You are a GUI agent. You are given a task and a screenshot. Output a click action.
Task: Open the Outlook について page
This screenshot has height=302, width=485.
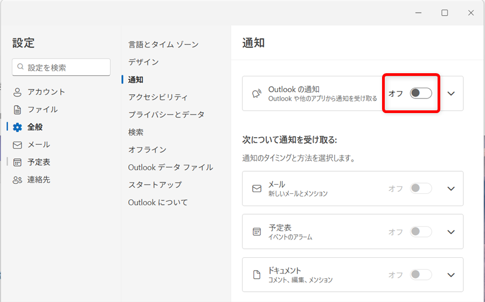click(158, 202)
